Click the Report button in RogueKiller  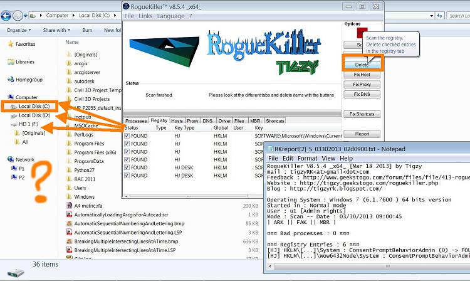pyautogui.click(x=362, y=134)
